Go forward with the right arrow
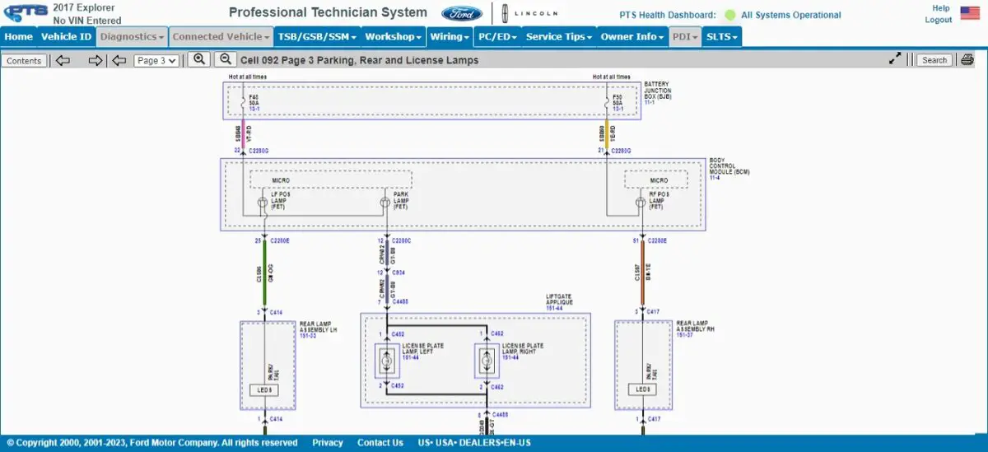Image resolution: width=988 pixels, height=452 pixels. [x=96, y=60]
